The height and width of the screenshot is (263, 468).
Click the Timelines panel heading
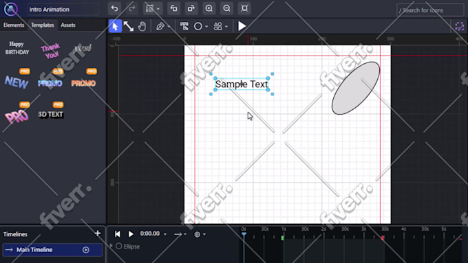pyautogui.click(x=15, y=234)
